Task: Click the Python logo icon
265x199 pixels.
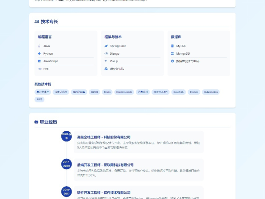Action: pyautogui.click(x=39, y=53)
